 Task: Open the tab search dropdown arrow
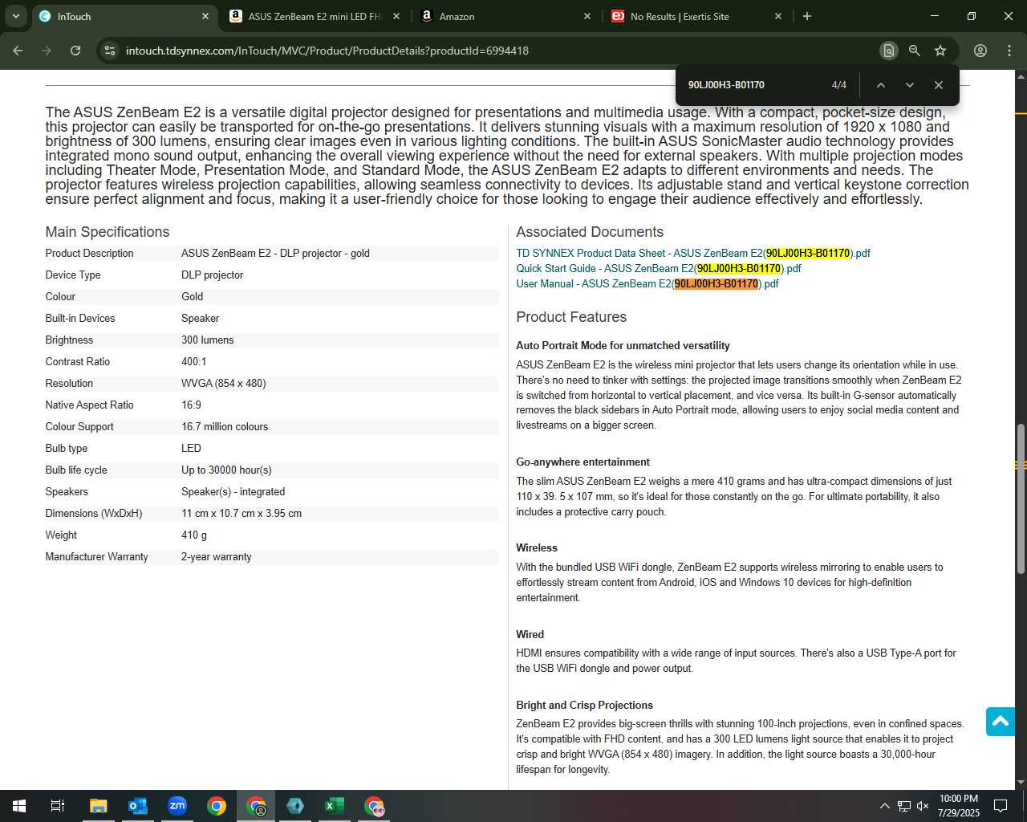[x=15, y=16]
